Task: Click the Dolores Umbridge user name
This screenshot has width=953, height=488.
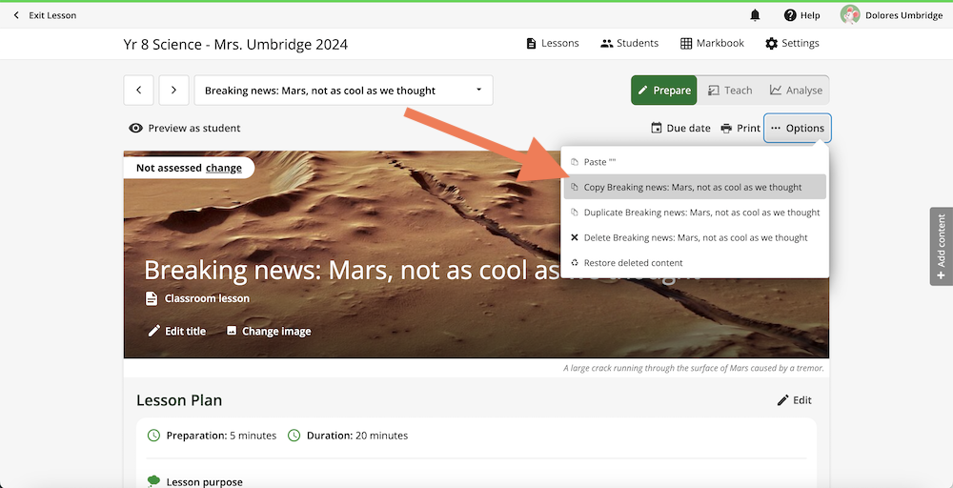Action: pos(903,16)
